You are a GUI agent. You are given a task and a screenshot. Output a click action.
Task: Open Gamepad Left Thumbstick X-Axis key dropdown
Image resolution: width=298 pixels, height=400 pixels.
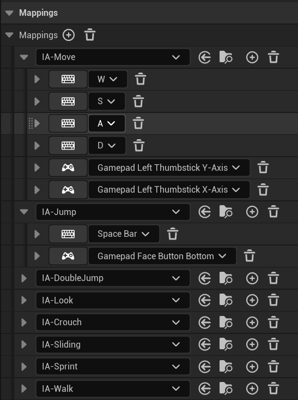(x=169, y=190)
